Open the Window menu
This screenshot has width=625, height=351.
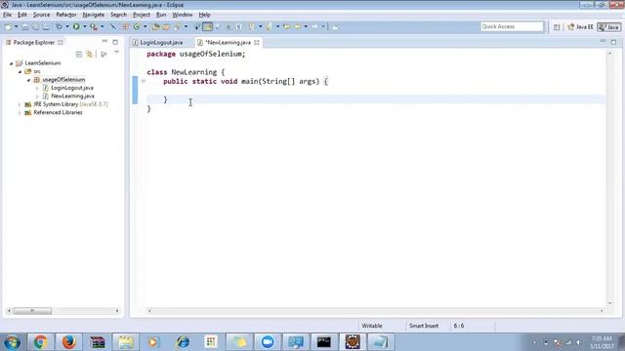(x=183, y=15)
